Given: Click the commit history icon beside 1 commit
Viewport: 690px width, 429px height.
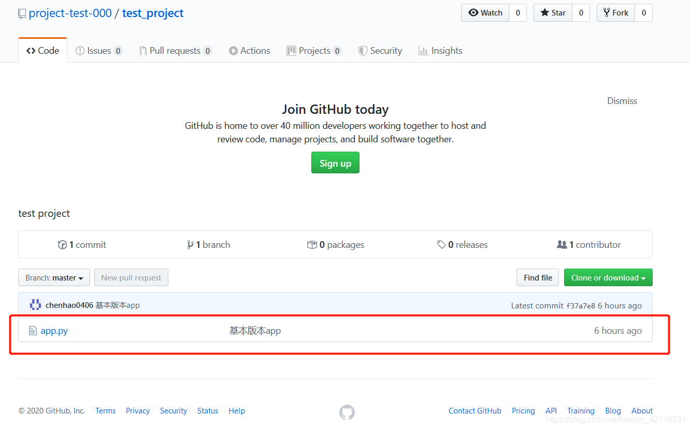Looking at the screenshot, I should point(63,245).
